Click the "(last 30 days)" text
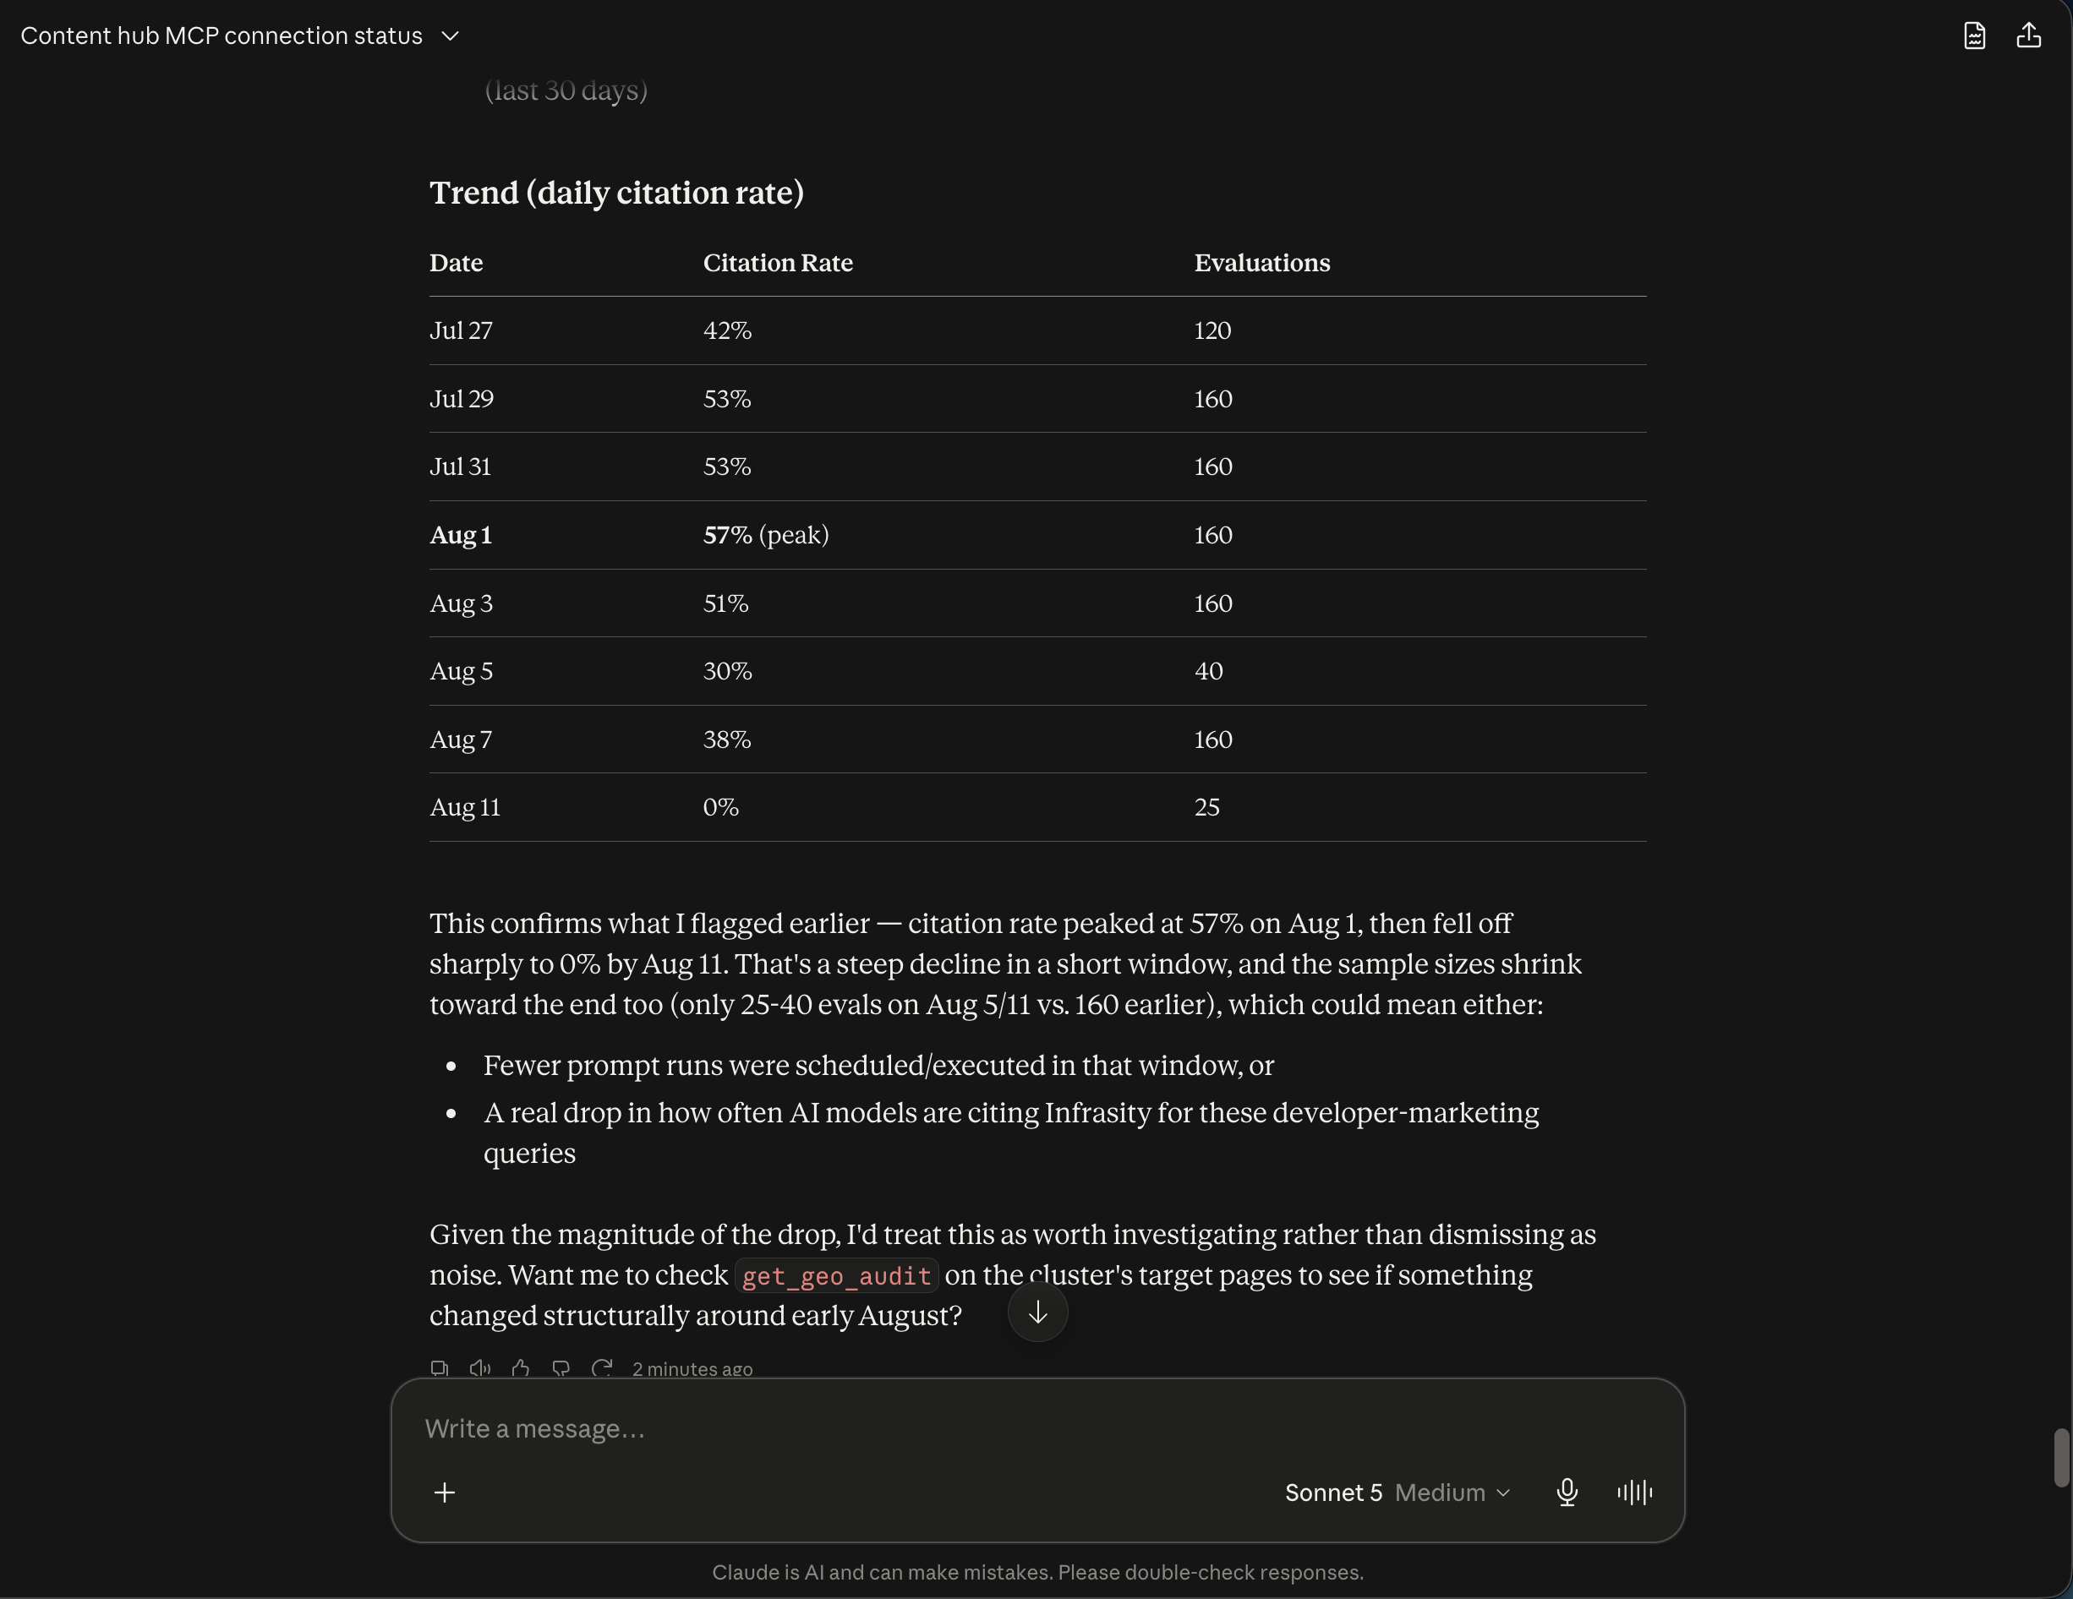Viewport: 2073px width, 1599px height. point(566,90)
